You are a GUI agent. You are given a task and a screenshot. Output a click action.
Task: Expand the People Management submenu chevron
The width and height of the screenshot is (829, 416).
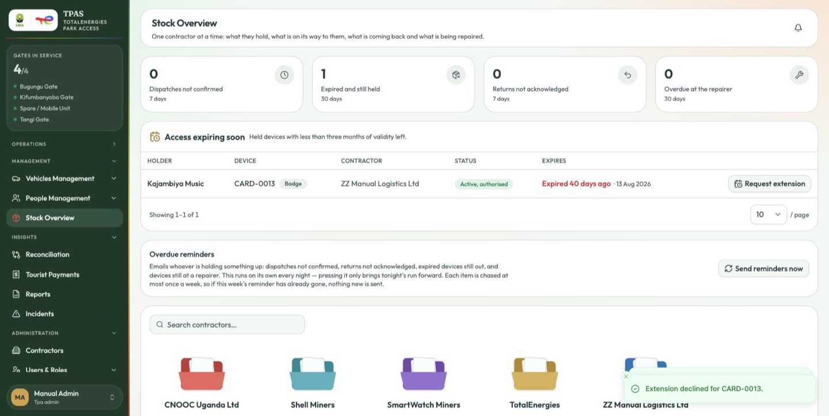114,198
